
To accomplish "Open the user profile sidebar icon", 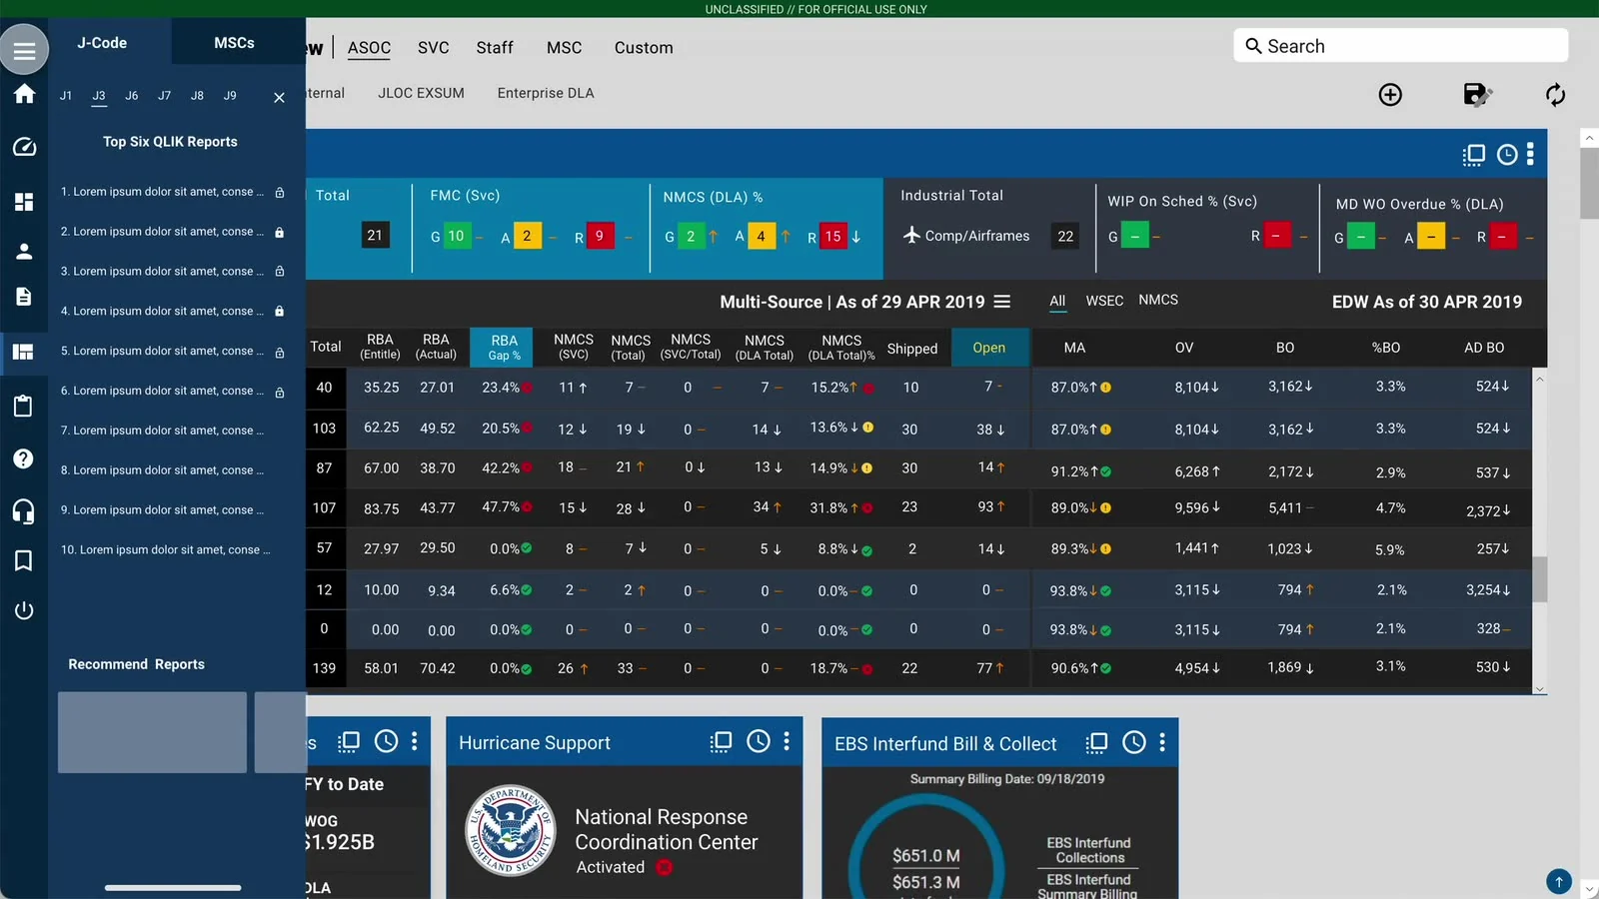I will pyautogui.click(x=24, y=252).
